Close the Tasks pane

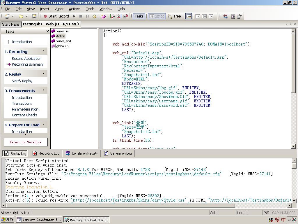[48, 32]
